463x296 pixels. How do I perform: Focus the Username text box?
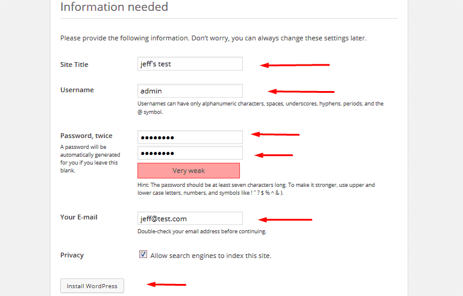[x=190, y=91]
